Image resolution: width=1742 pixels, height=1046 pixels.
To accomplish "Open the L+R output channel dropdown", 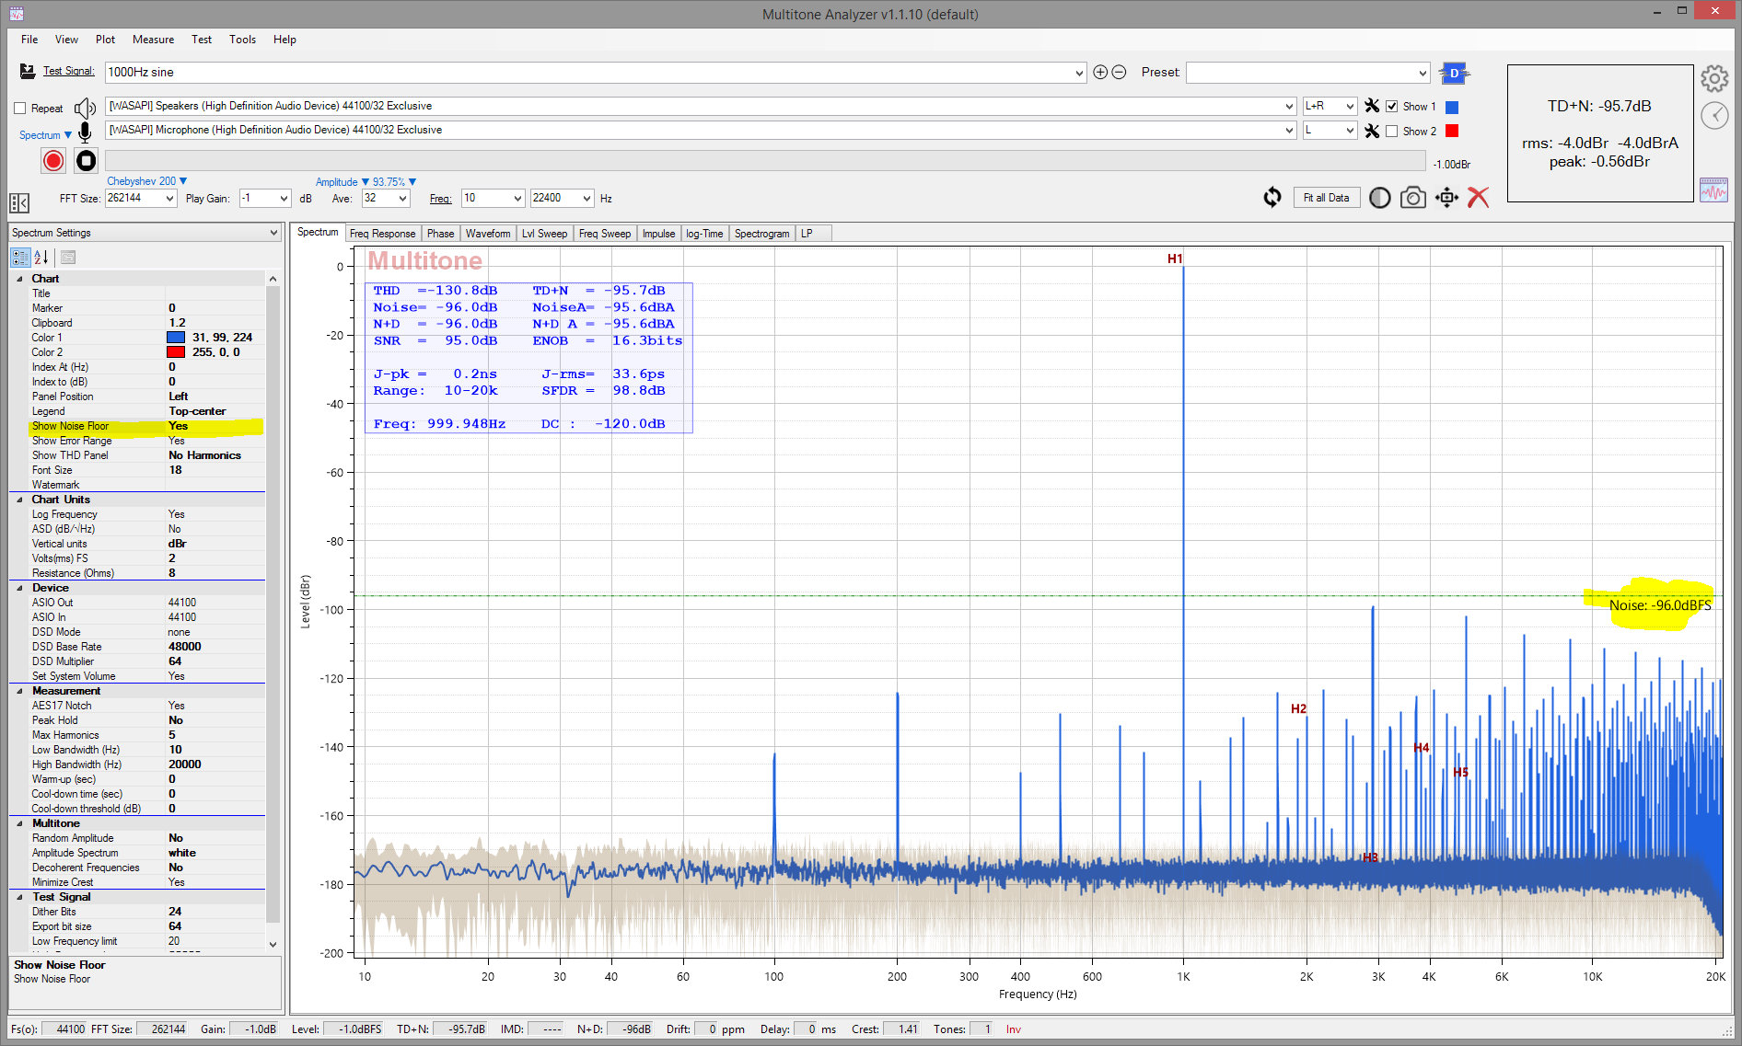I will click(x=1350, y=107).
